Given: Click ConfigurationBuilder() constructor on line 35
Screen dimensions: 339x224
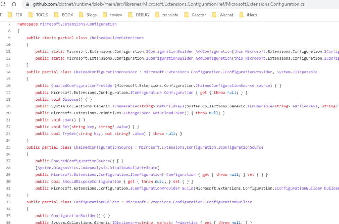Looking at the screenshot, I should tap(76, 216).
